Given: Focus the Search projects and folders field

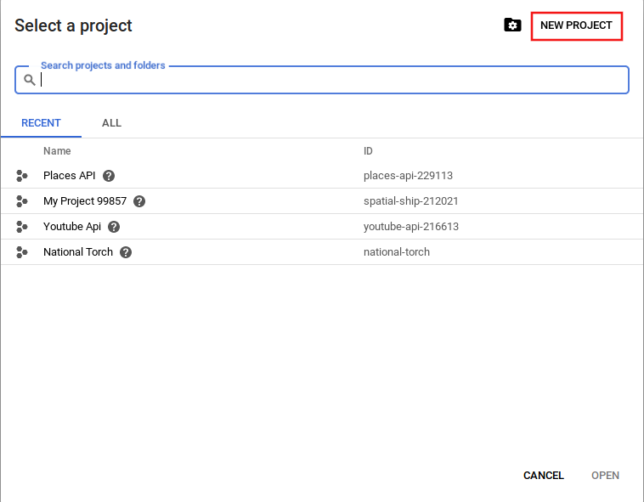Looking at the screenshot, I should 331,80.
